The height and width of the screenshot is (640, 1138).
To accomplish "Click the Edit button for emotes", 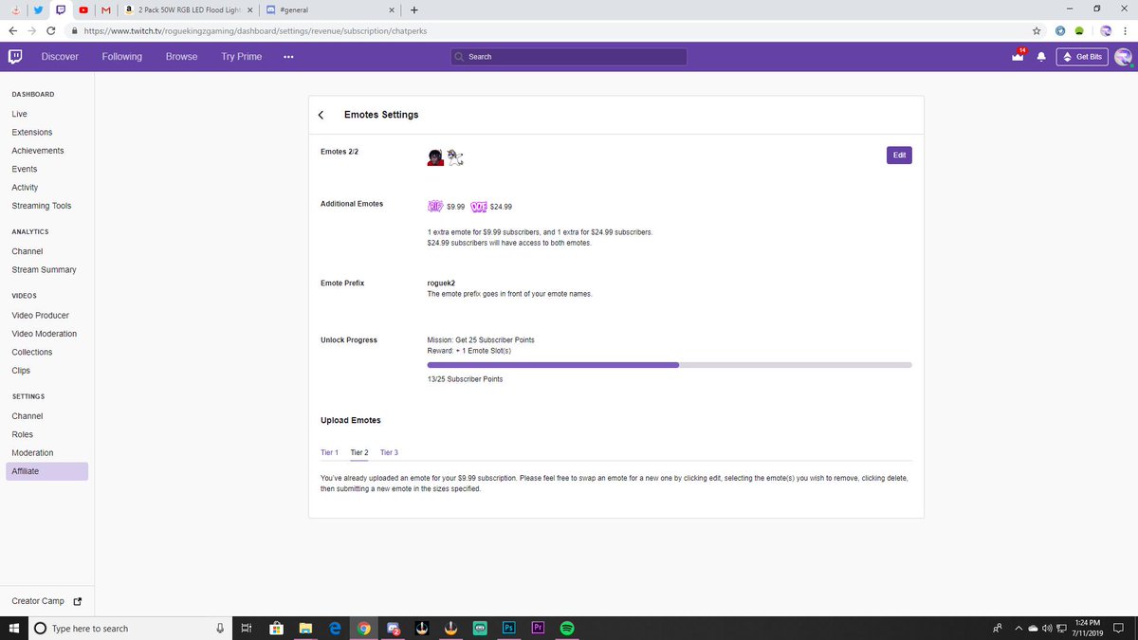I will coord(899,155).
